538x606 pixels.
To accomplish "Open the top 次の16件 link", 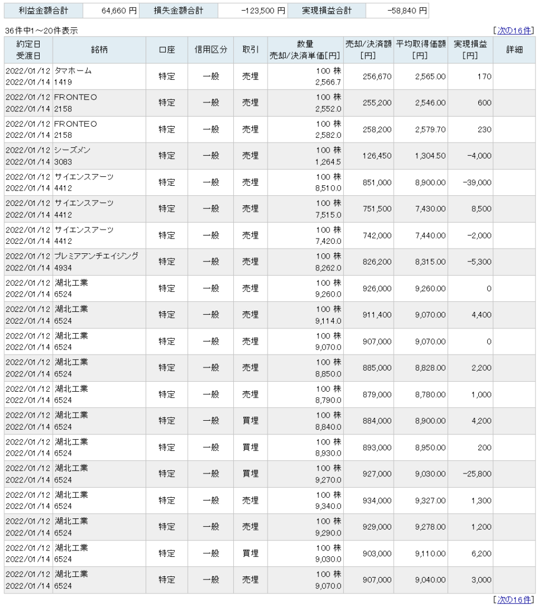I will [514, 31].
